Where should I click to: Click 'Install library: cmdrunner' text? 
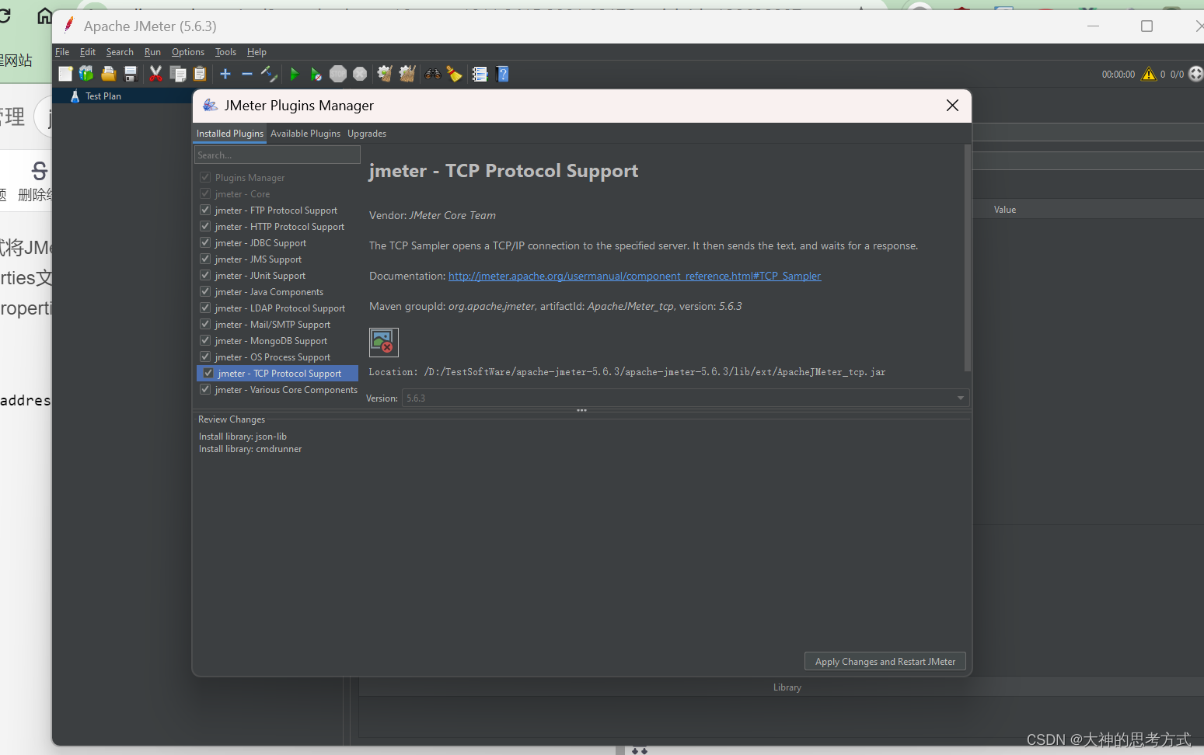click(x=250, y=449)
